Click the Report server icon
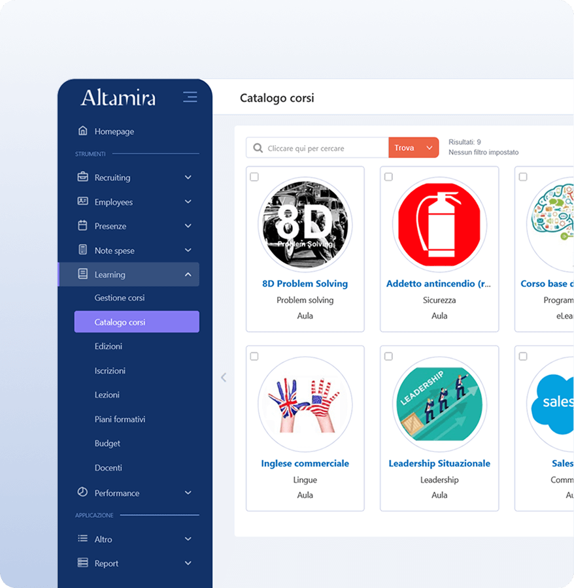Image resolution: width=574 pixels, height=588 pixels. pyautogui.click(x=83, y=563)
